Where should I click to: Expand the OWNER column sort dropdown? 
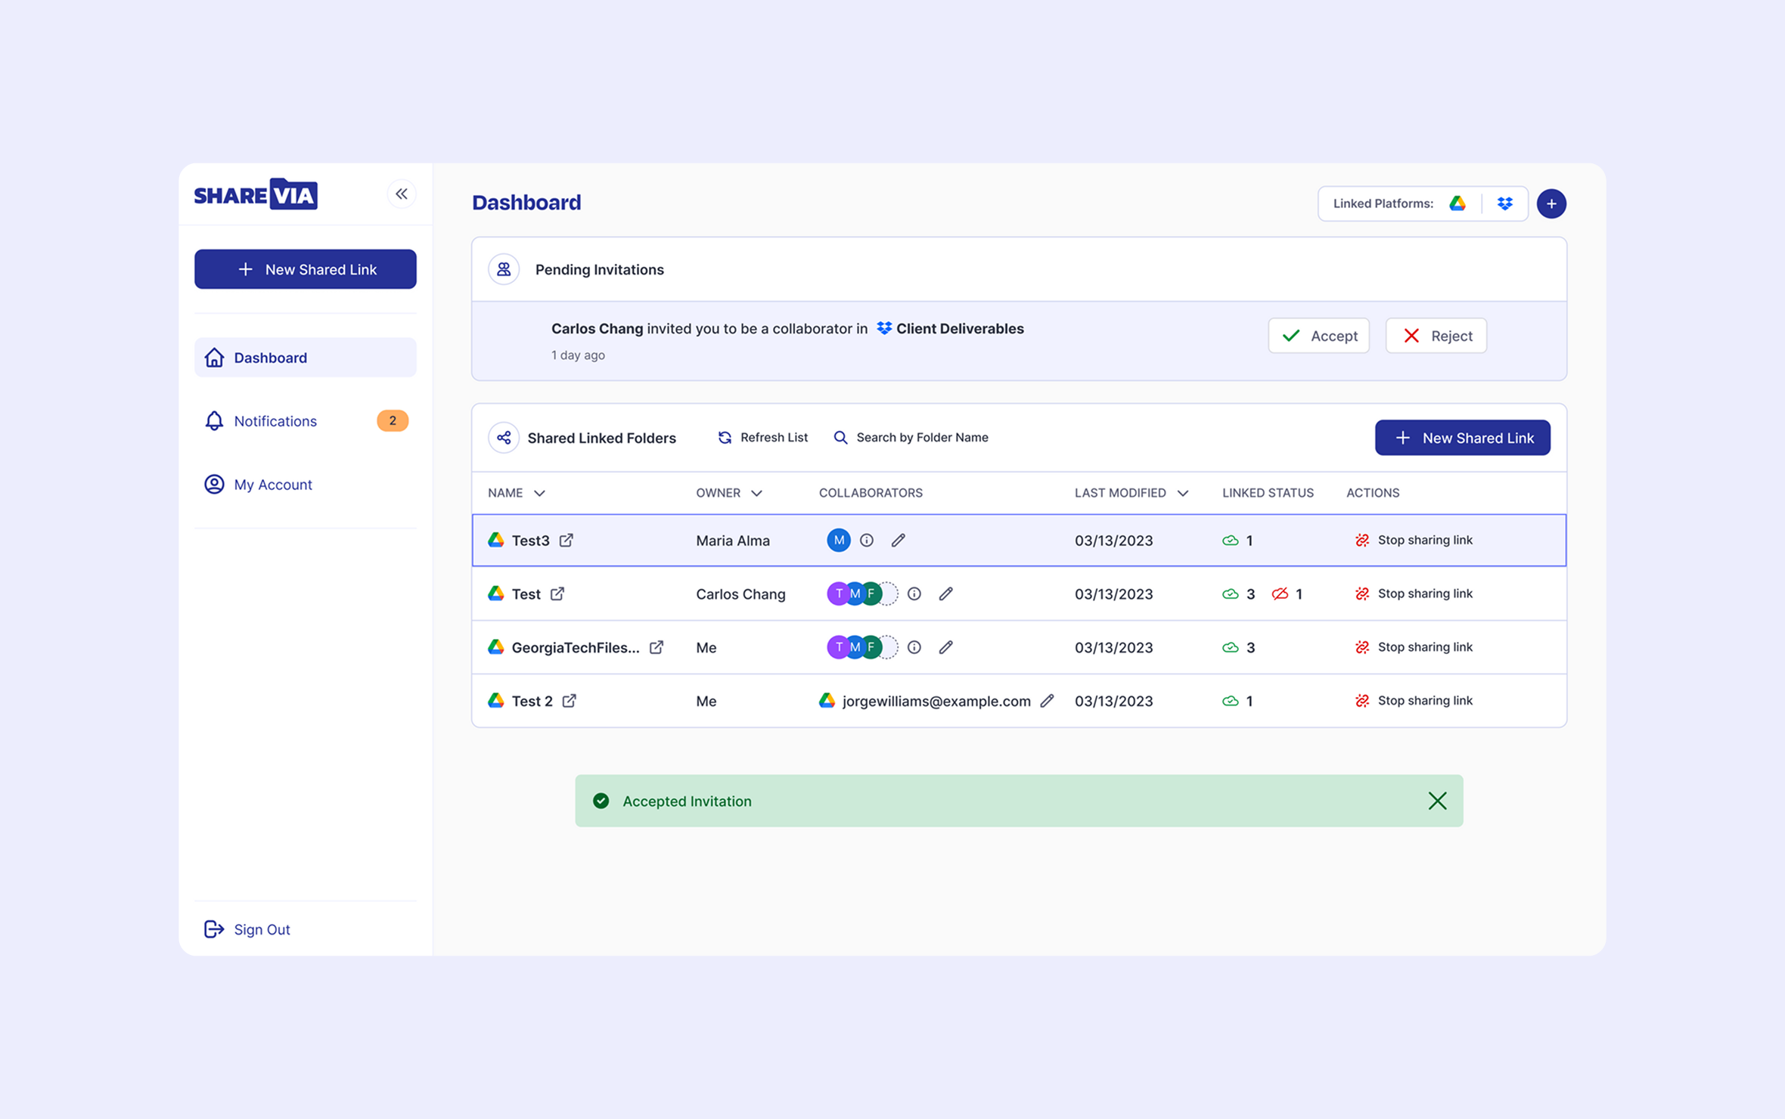[x=756, y=493]
